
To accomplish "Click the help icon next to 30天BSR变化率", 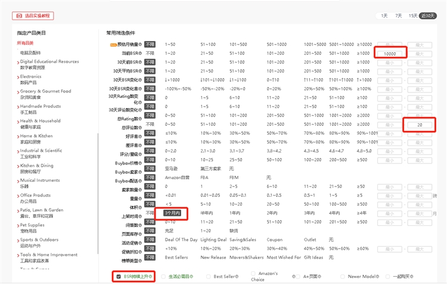I will (140, 89).
